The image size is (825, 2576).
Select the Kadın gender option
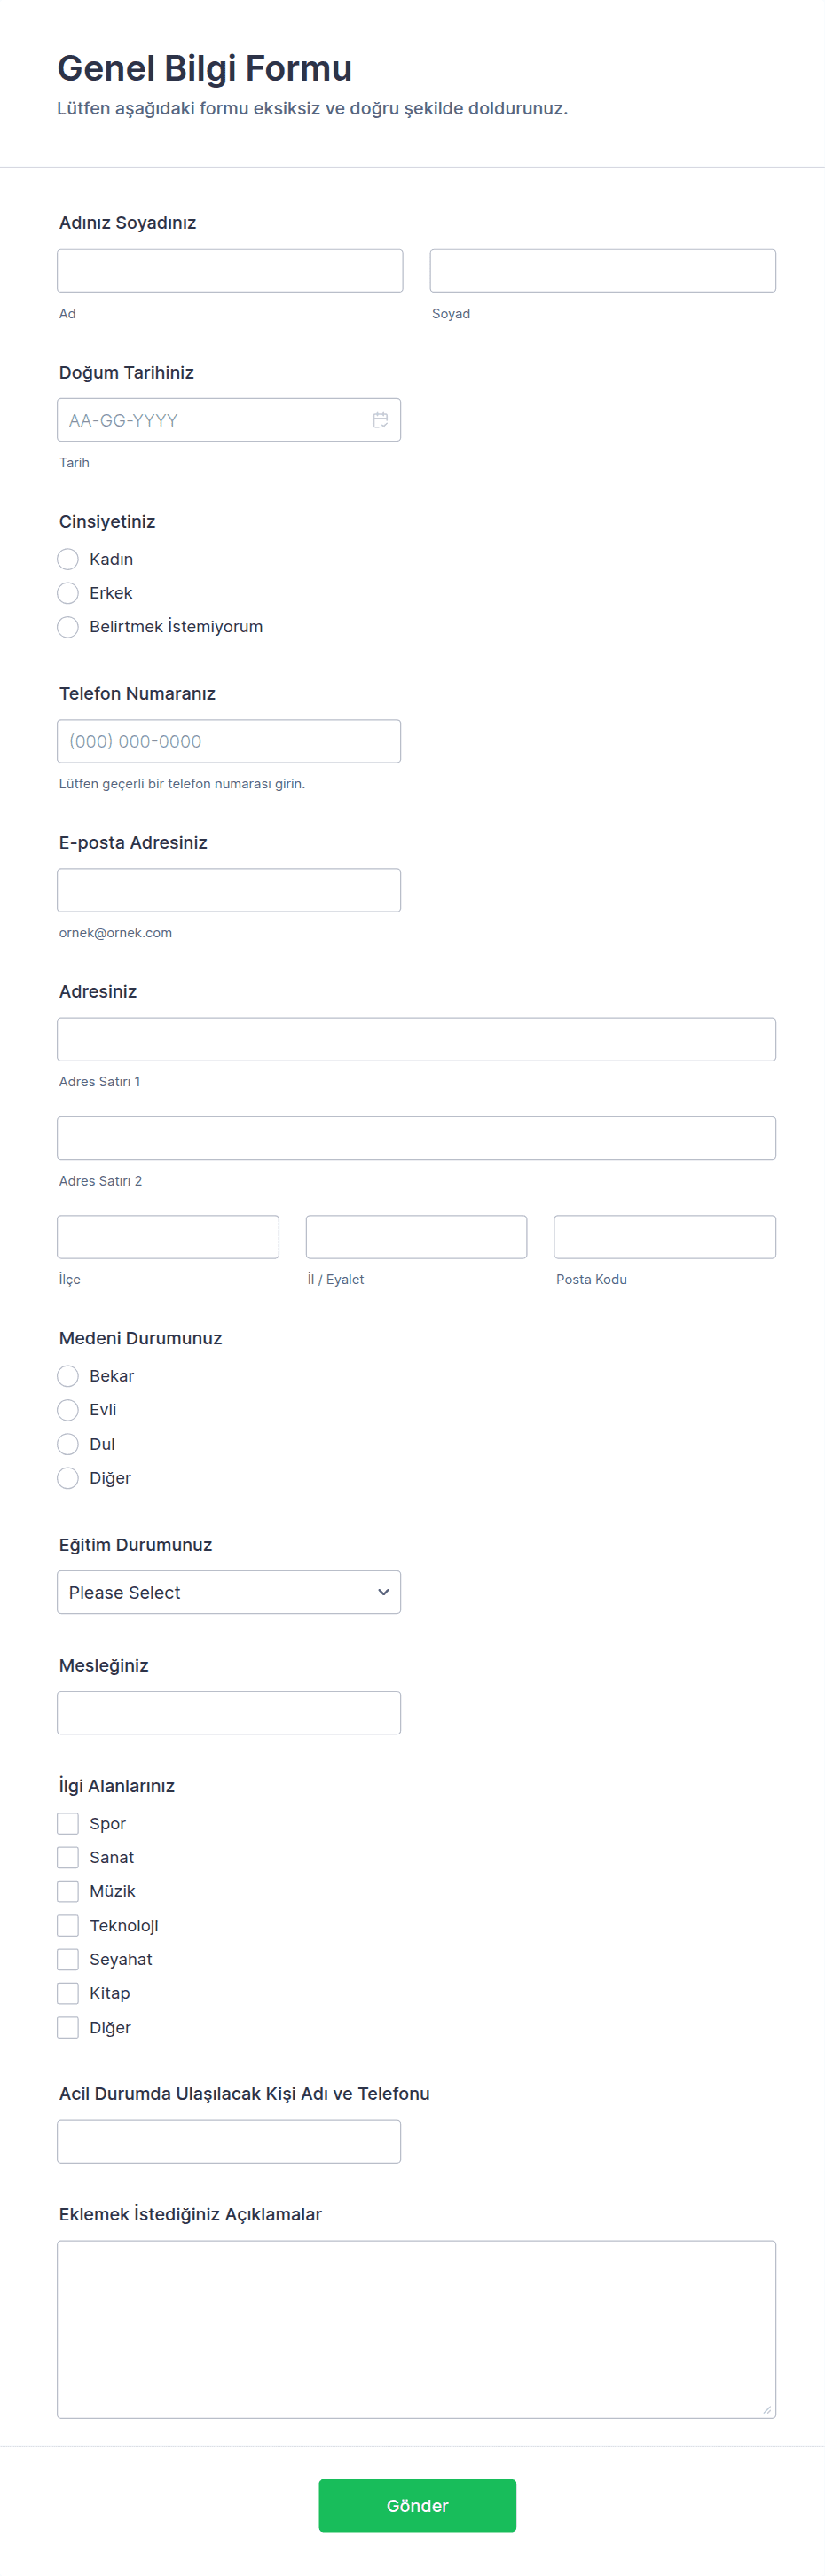(68, 559)
